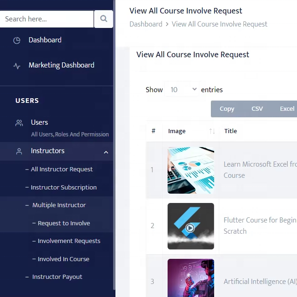Click the Dashboard breadcrumb link
The height and width of the screenshot is (297, 297).
point(146,24)
